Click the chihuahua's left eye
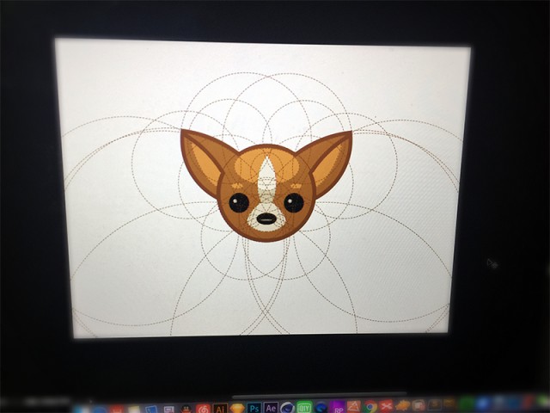Viewport: 550px width, 413px height. (x=239, y=203)
